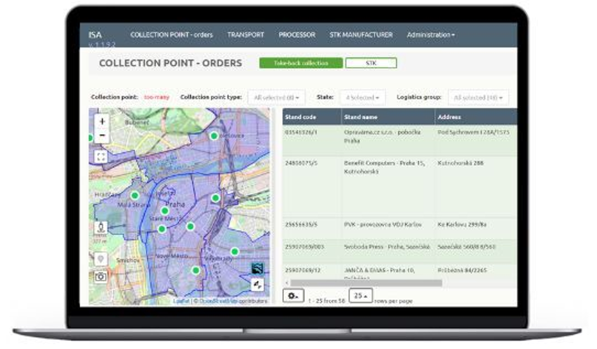Open the Administration menu

click(x=430, y=35)
